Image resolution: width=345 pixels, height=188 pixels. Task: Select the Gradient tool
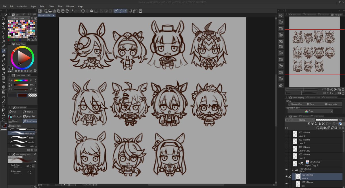pyautogui.click(x=3, y=92)
